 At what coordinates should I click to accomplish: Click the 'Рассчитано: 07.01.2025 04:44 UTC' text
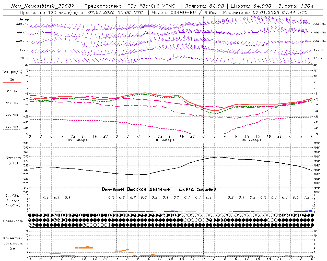pos(265,12)
